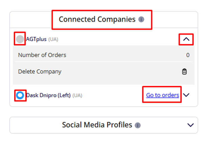The height and width of the screenshot is (159, 215).
Task: Select the Dask Dnipro radio button
Action: [x=20, y=95]
